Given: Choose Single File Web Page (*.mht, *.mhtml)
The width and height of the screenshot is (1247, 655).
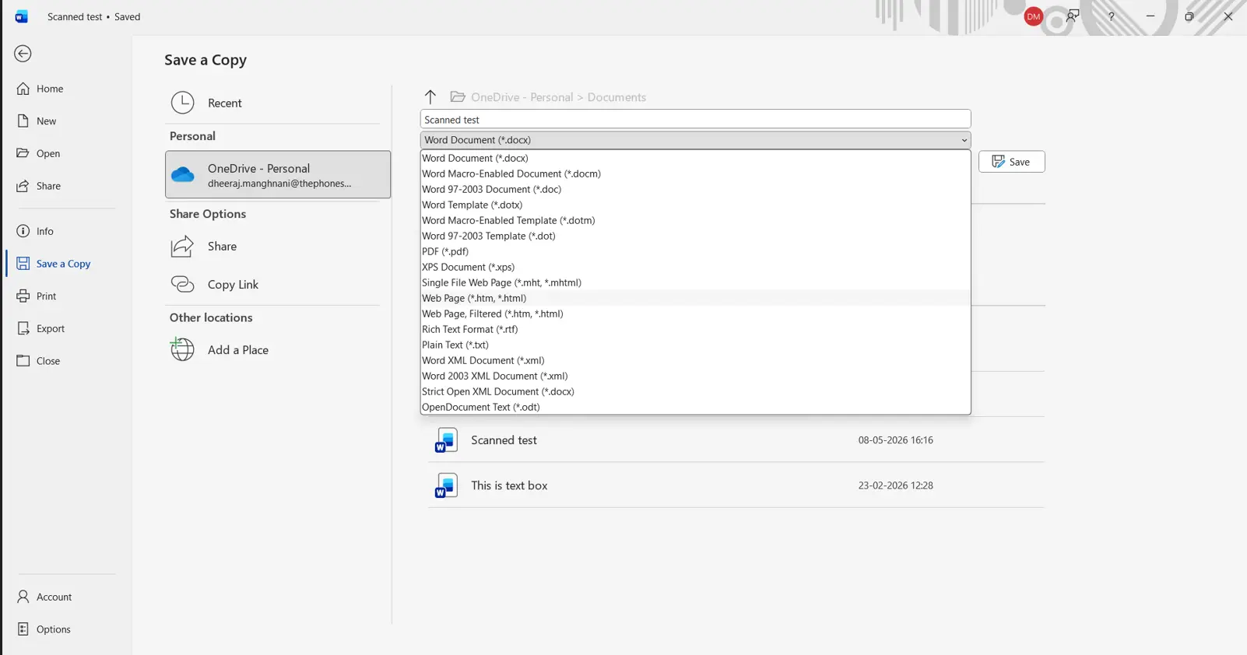Looking at the screenshot, I should click(x=695, y=282).
